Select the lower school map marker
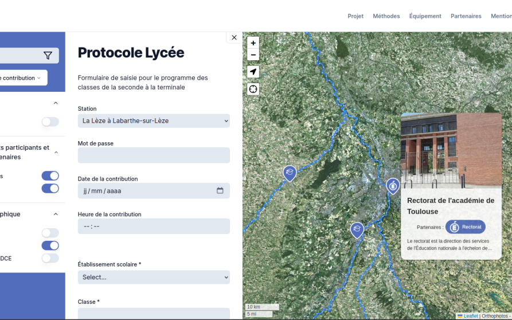This screenshot has height=320, width=512. coord(357,229)
